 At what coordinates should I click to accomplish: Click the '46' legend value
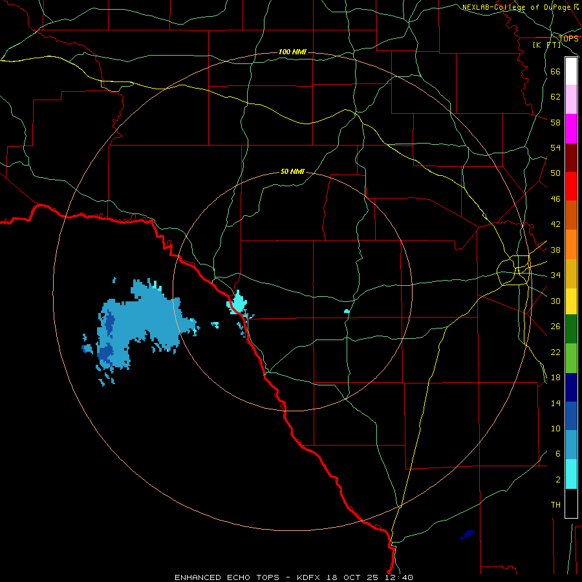pos(555,199)
